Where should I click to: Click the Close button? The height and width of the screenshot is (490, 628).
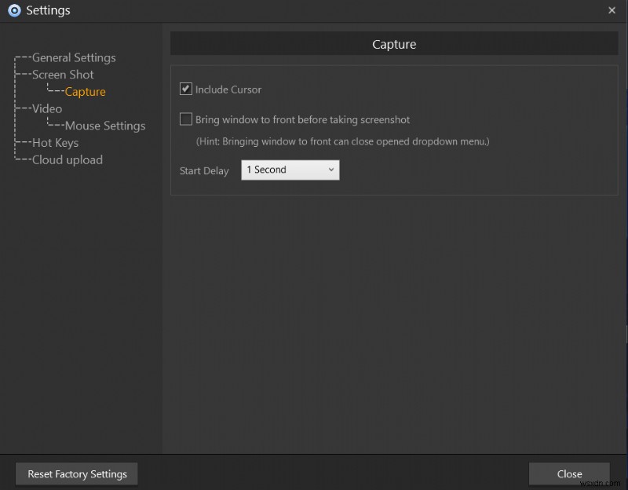(569, 474)
